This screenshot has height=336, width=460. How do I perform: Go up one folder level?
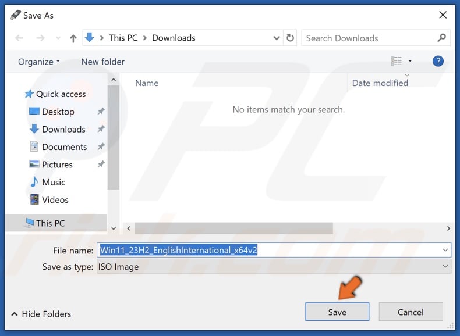[x=73, y=38]
